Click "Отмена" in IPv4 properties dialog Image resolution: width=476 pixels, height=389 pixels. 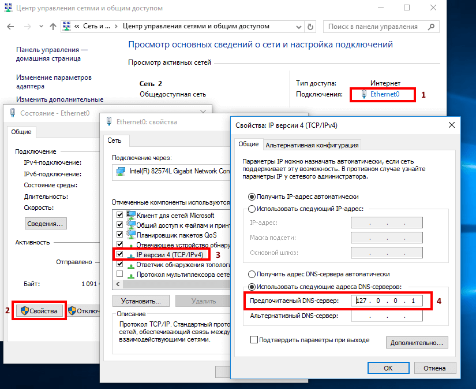434,368
